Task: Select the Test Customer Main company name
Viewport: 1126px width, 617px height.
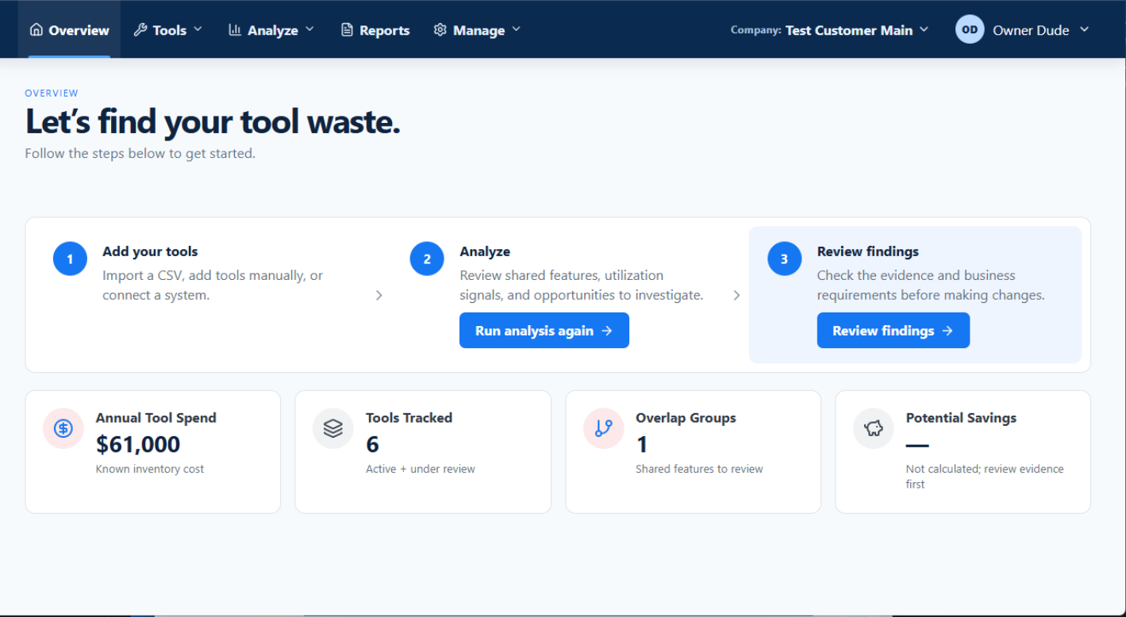Action: [x=849, y=30]
